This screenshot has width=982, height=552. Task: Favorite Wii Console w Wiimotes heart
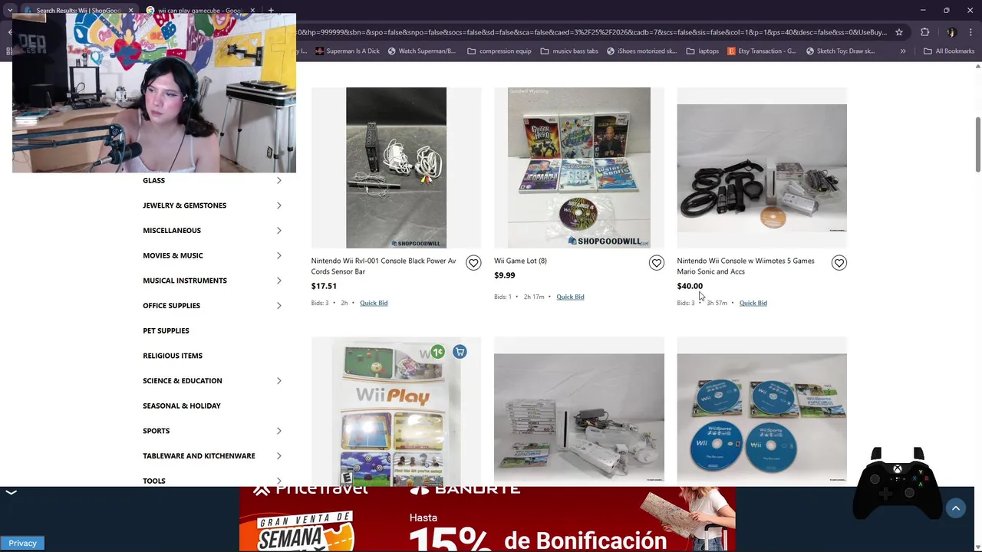click(839, 263)
